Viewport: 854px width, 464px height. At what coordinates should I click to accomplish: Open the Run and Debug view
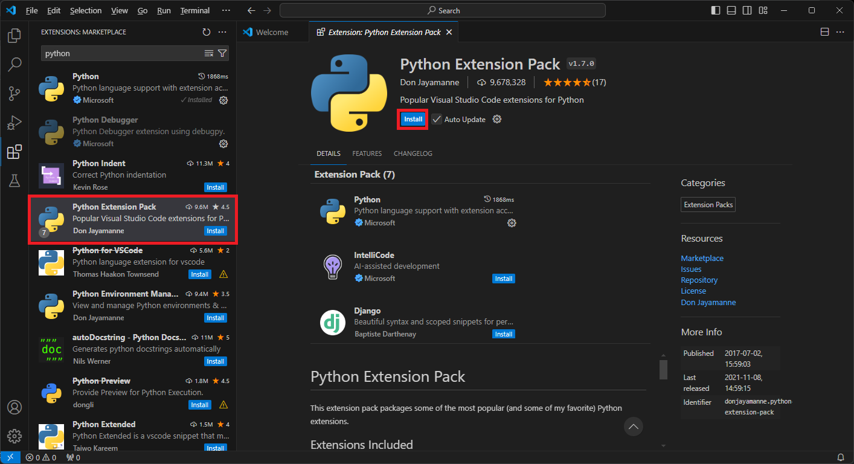[14, 123]
